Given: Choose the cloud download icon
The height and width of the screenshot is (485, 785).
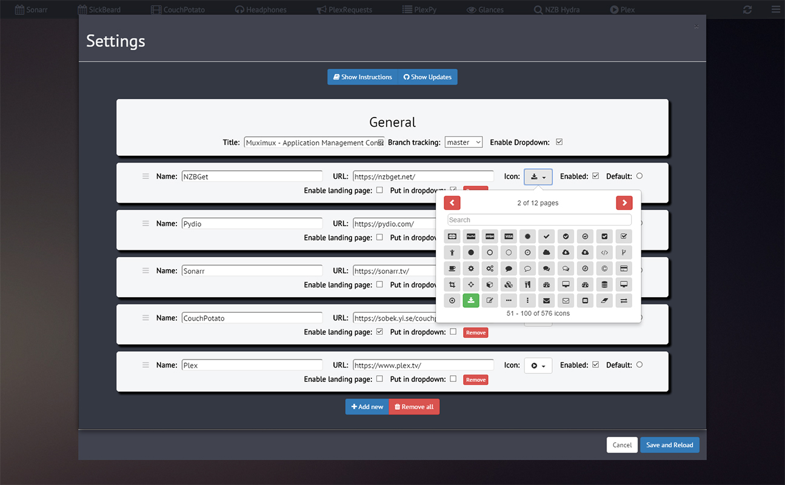Looking at the screenshot, I should click(x=566, y=252).
